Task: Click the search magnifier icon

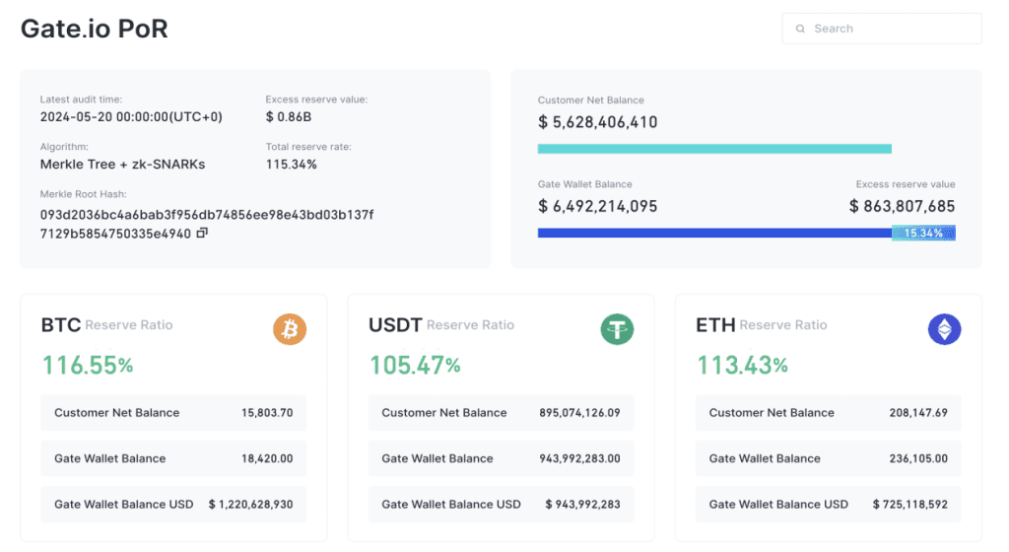Action: click(x=800, y=29)
